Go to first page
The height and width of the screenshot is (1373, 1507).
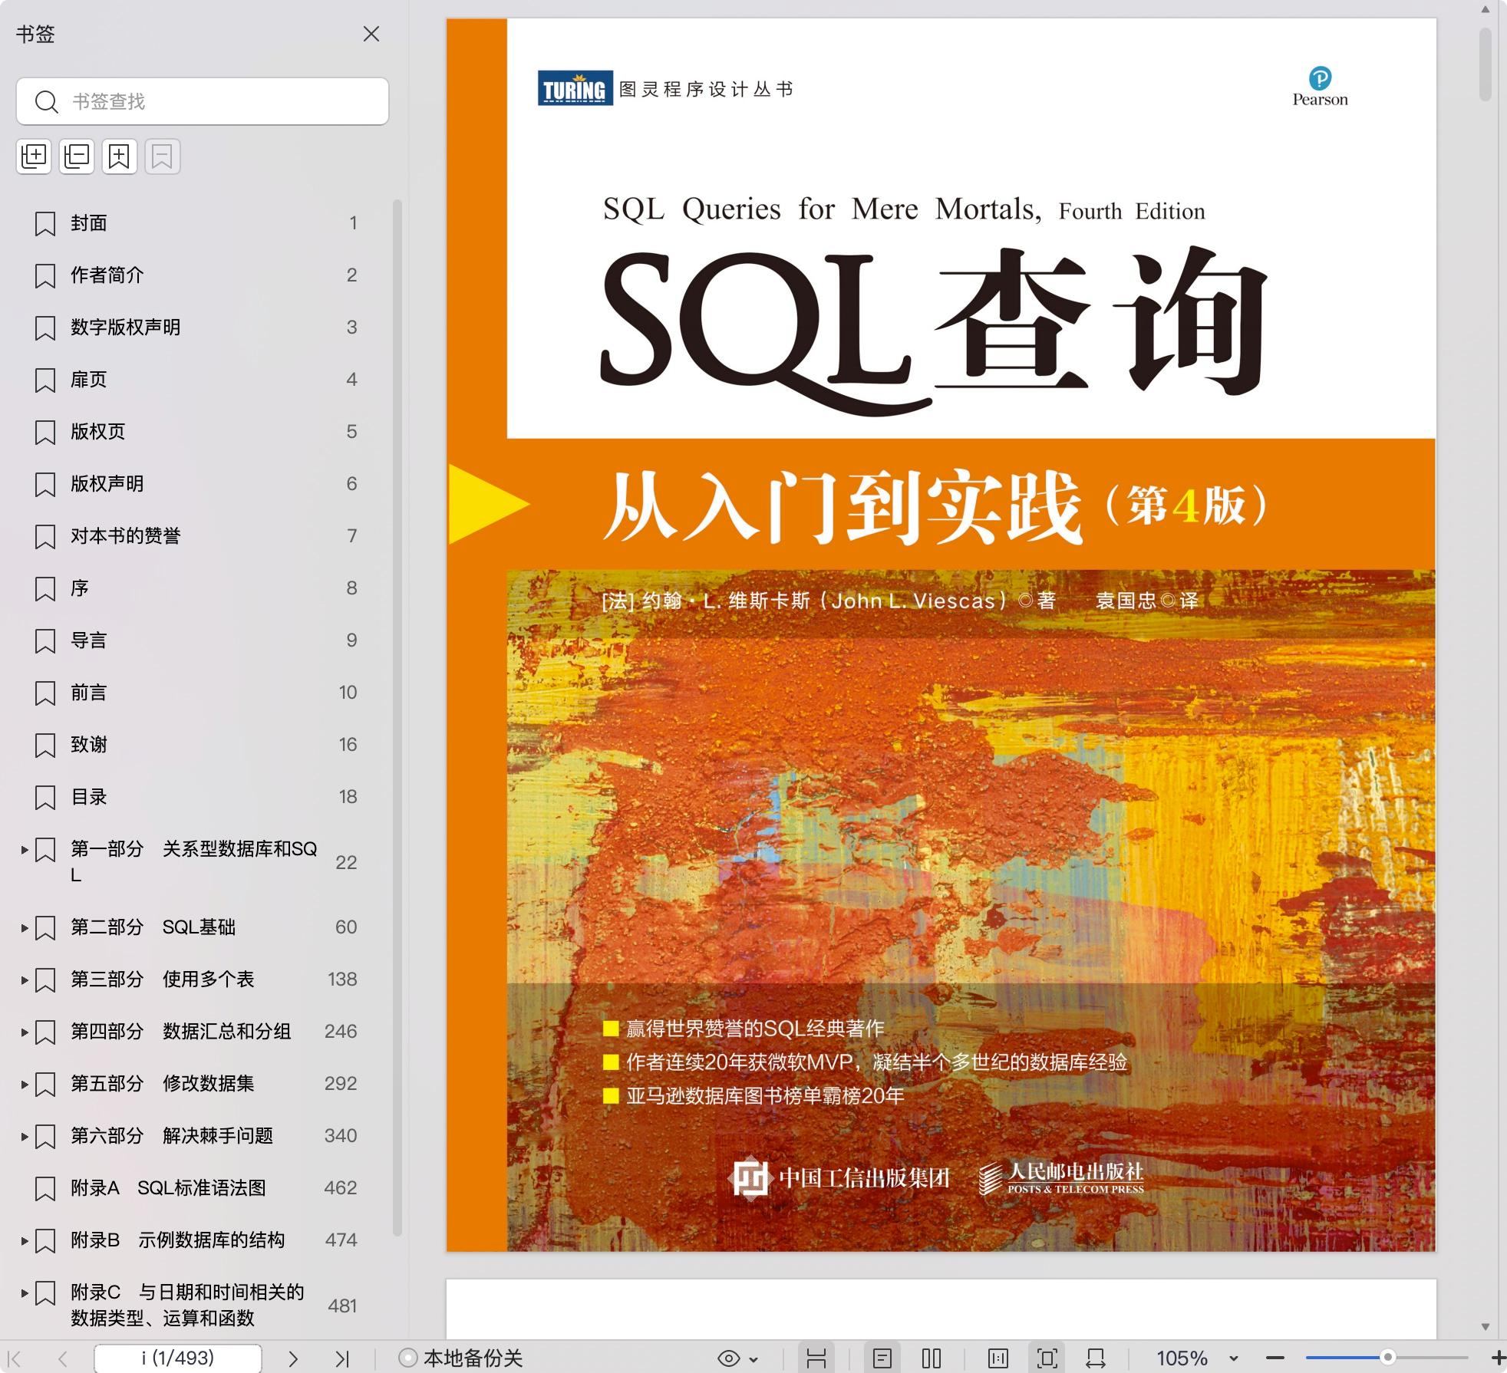pos(14,1358)
